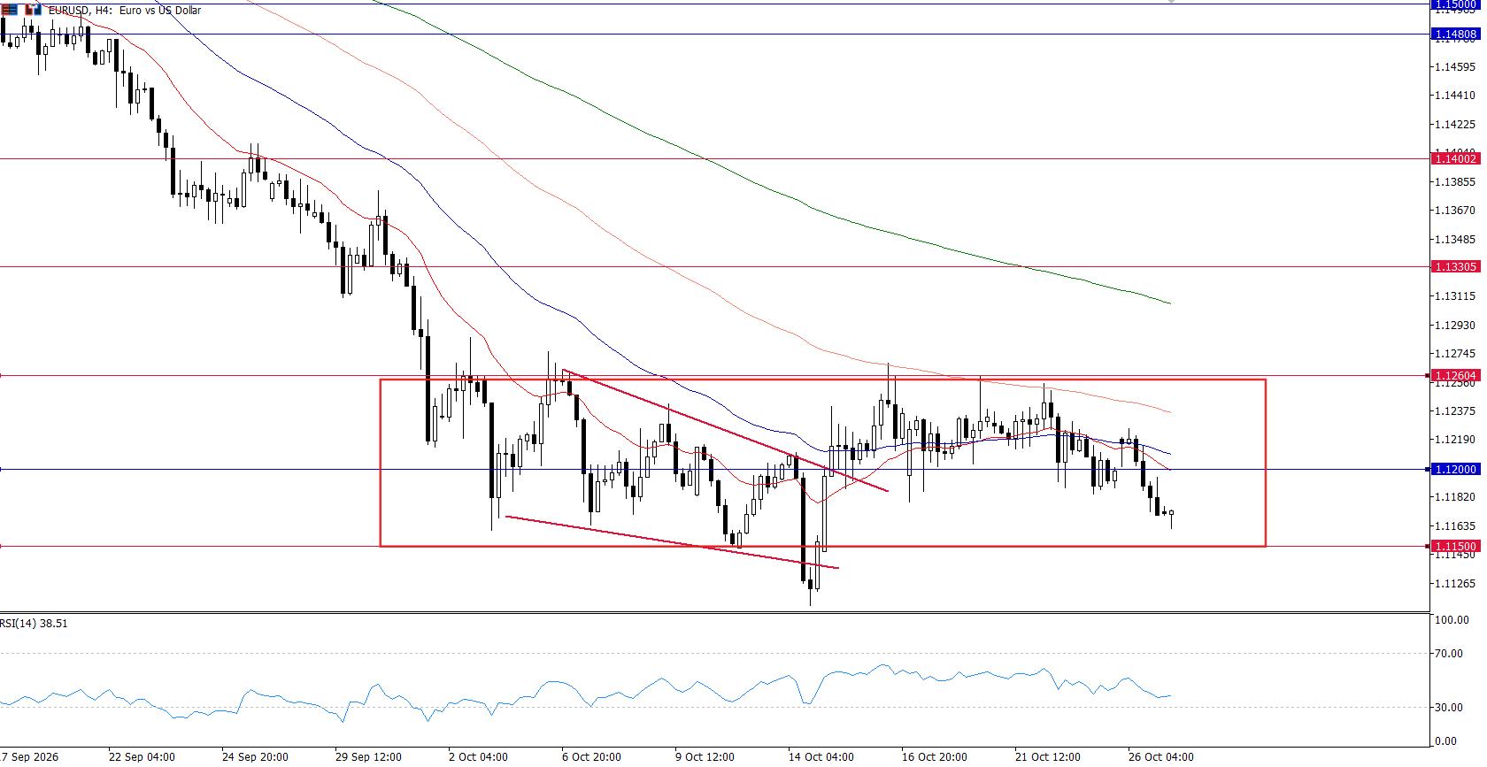1487x767 pixels.
Task: Click the 1.13855 price scale value
Action: tap(1455, 182)
